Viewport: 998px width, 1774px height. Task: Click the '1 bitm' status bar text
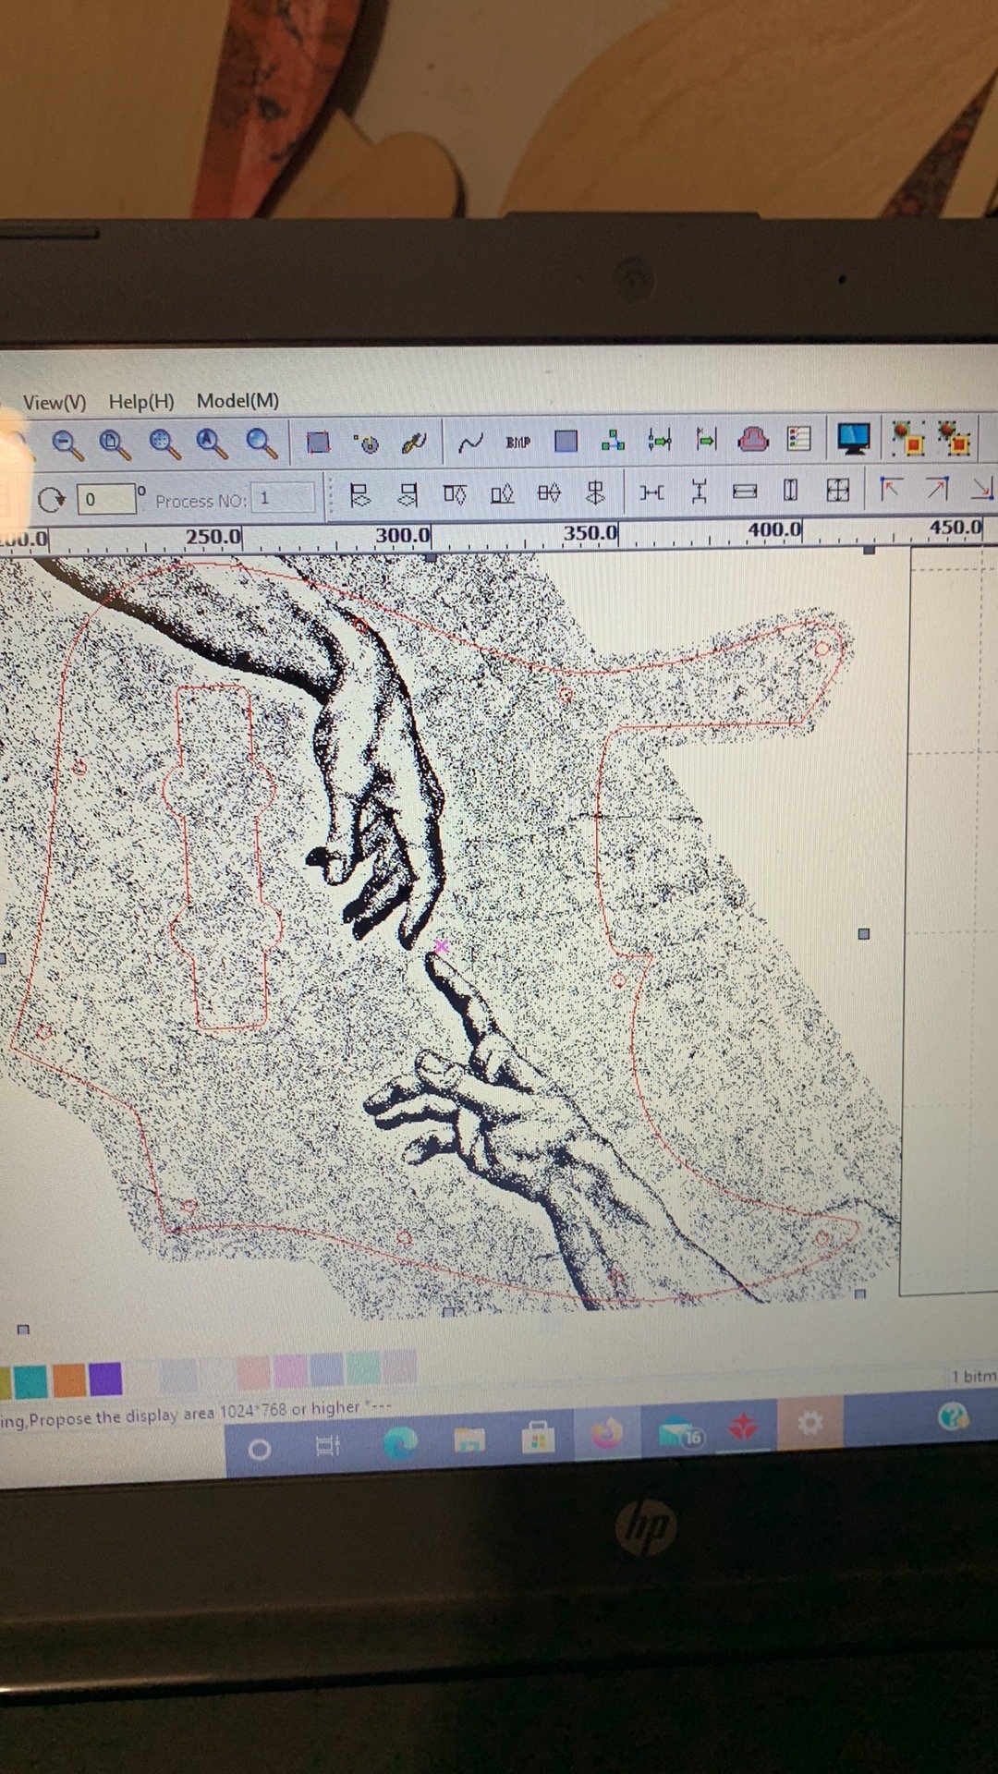tap(974, 1377)
